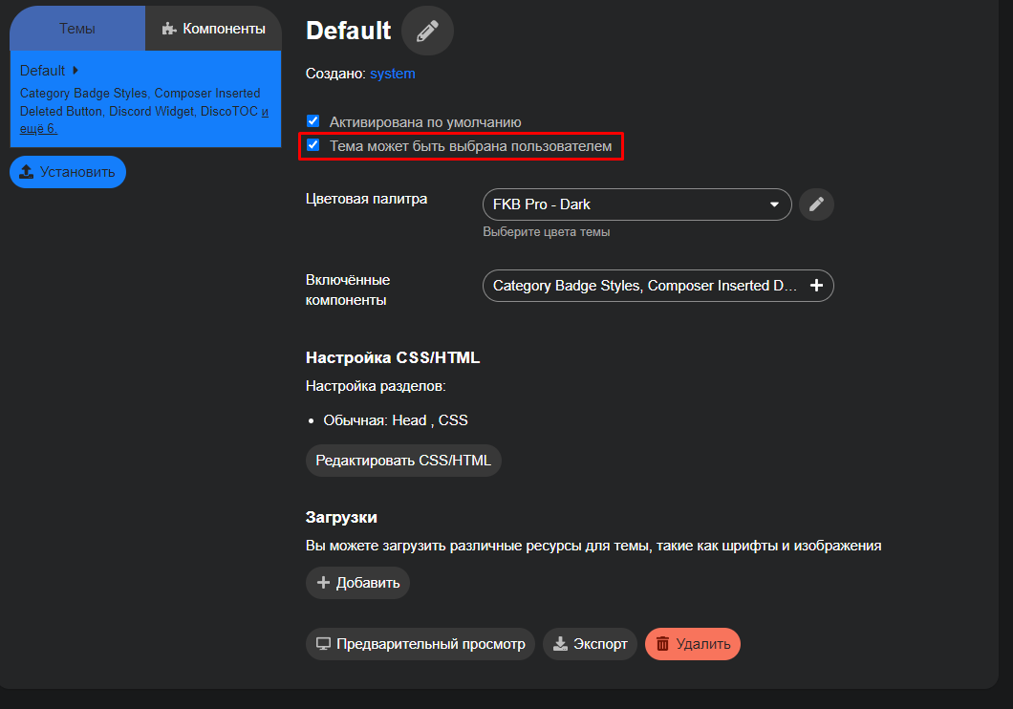Screen dimensions: 1013x709
Task: Expand the Default theme arrow in sidebar
Action: coord(75,70)
